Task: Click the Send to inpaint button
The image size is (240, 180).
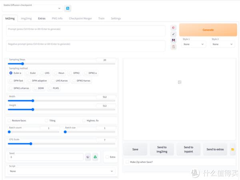Action: (188, 149)
